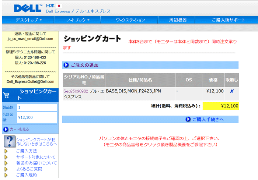Click the 製品数 field showing 1
The width and height of the screenshot is (258, 180).
(37, 107)
